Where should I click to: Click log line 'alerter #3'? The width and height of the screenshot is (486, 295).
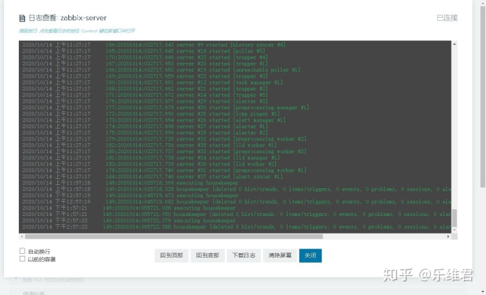pyautogui.click(x=144, y=101)
